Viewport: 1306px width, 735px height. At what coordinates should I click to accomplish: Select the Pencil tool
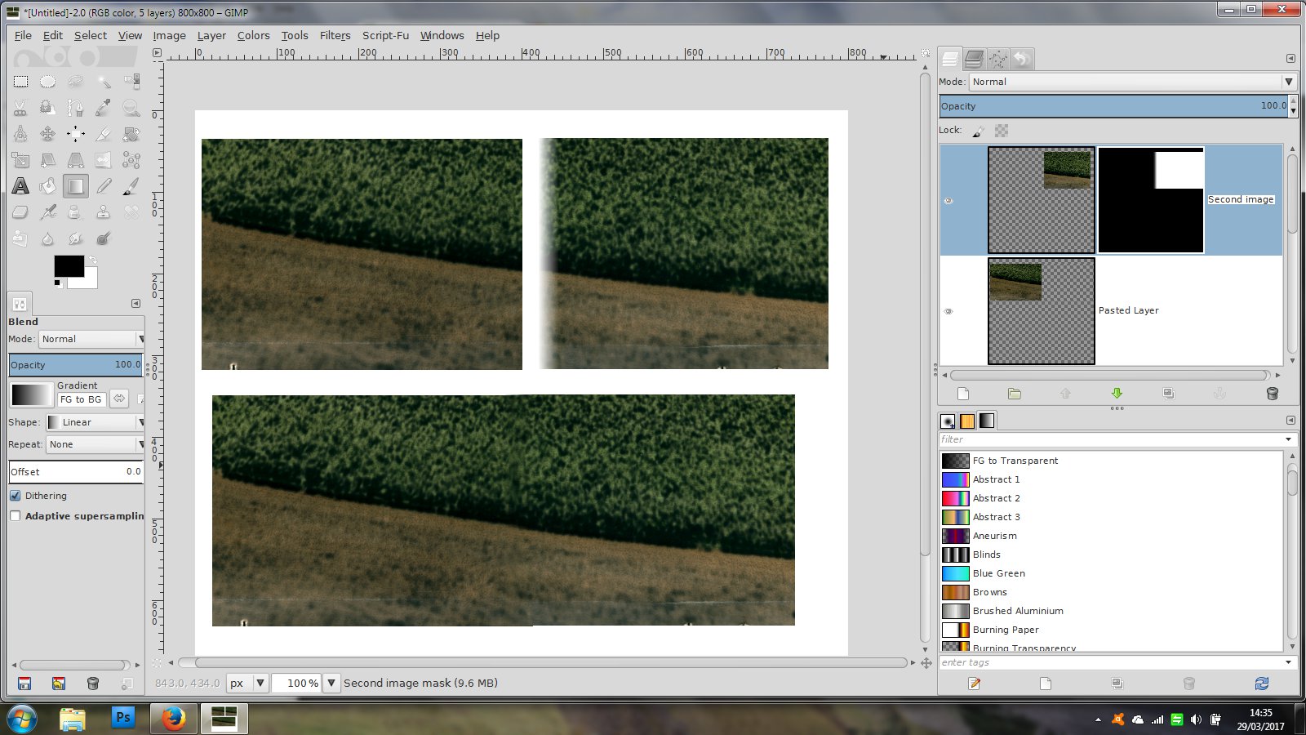click(104, 186)
